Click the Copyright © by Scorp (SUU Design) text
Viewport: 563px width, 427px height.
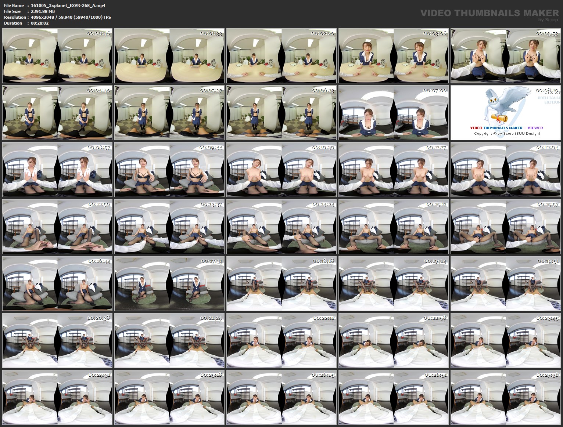point(507,134)
